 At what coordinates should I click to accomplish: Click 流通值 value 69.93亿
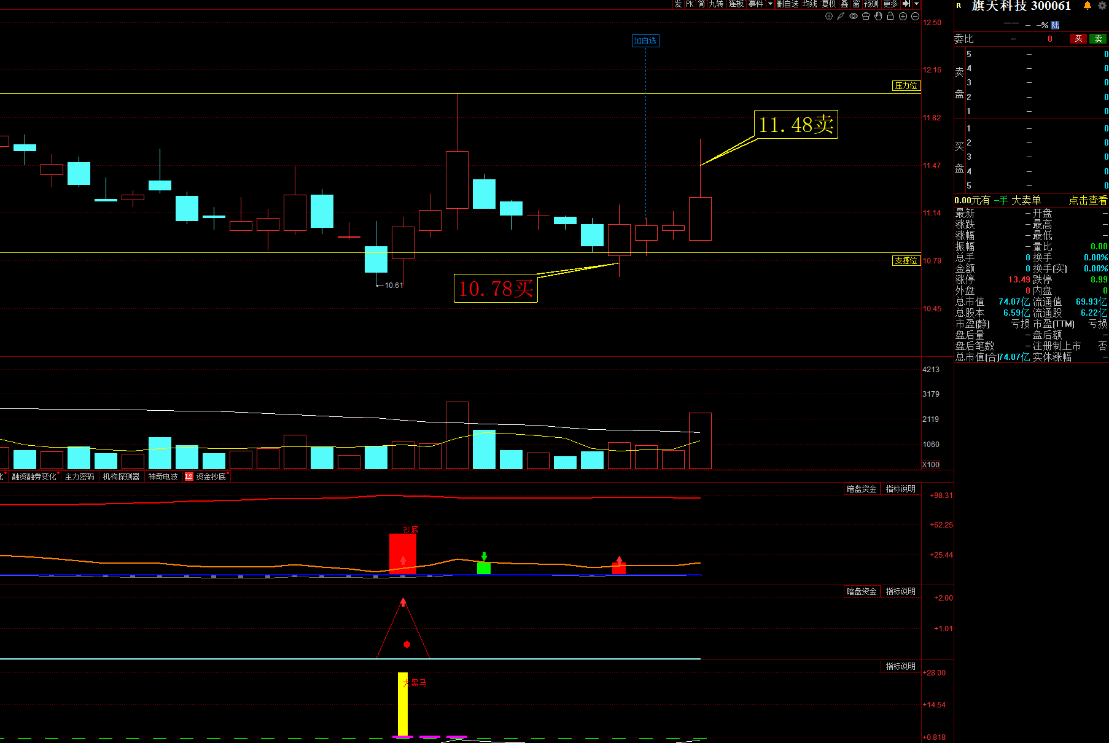(x=1092, y=302)
